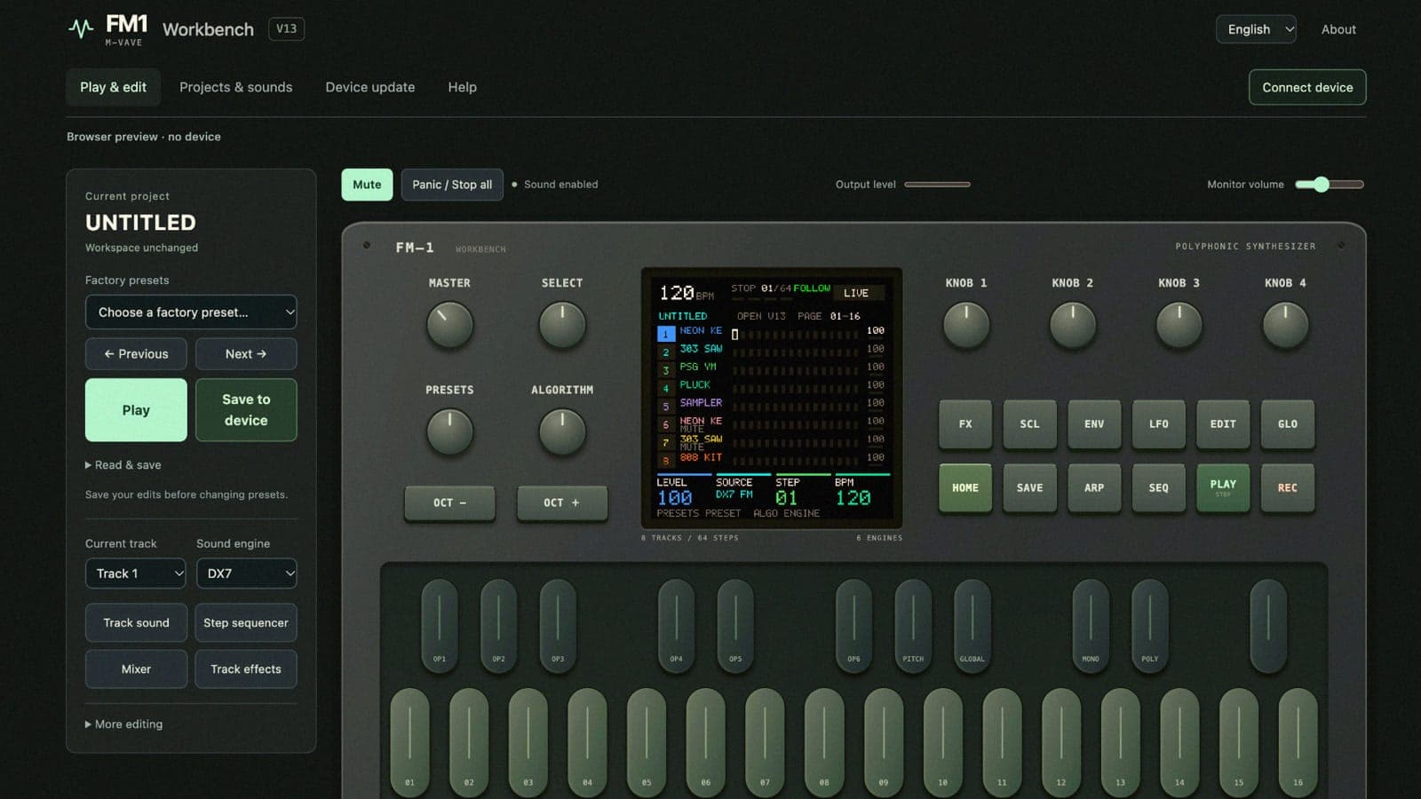Viewport: 1421px width, 799px height.
Task: Open the Sound engine DX7 dropdown
Action: (247, 574)
